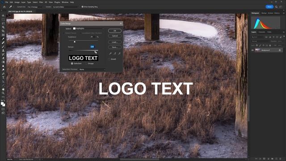Viewport: 286px width, 161px height.
Task: Select the Frame tool
Action: click(x=3, y=35)
